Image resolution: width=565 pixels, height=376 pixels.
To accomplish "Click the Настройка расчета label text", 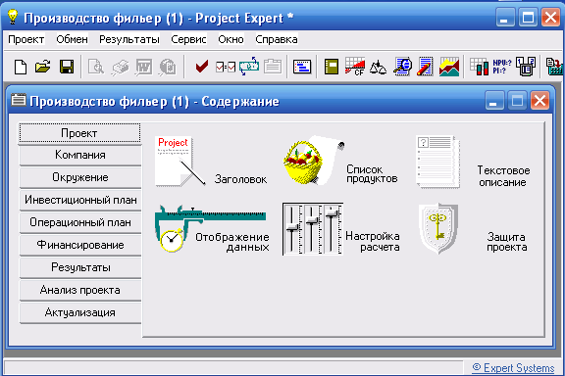I will pos(373,242).
